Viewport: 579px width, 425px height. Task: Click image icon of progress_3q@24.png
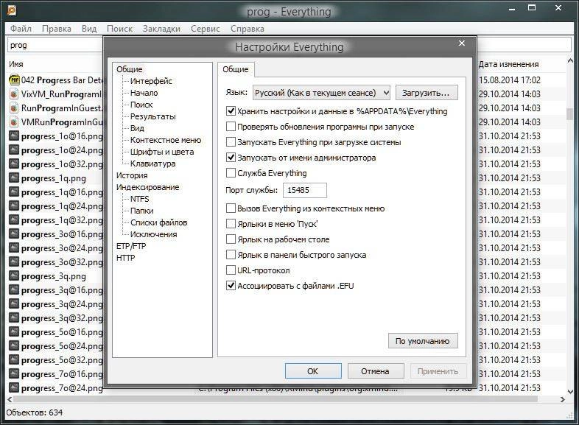(14, 304)
